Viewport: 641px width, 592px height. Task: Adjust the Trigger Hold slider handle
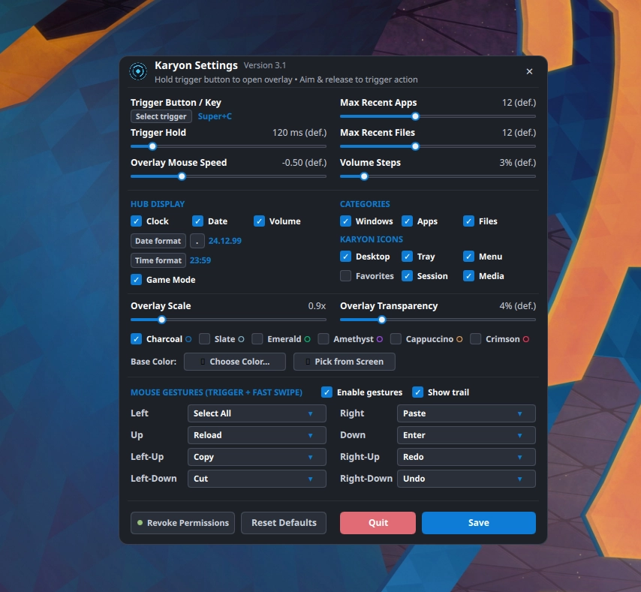click(x=152, y=146)
